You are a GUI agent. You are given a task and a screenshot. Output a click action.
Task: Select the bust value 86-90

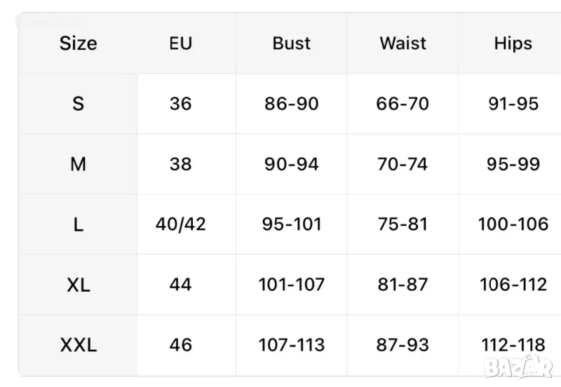pos(291,104)
